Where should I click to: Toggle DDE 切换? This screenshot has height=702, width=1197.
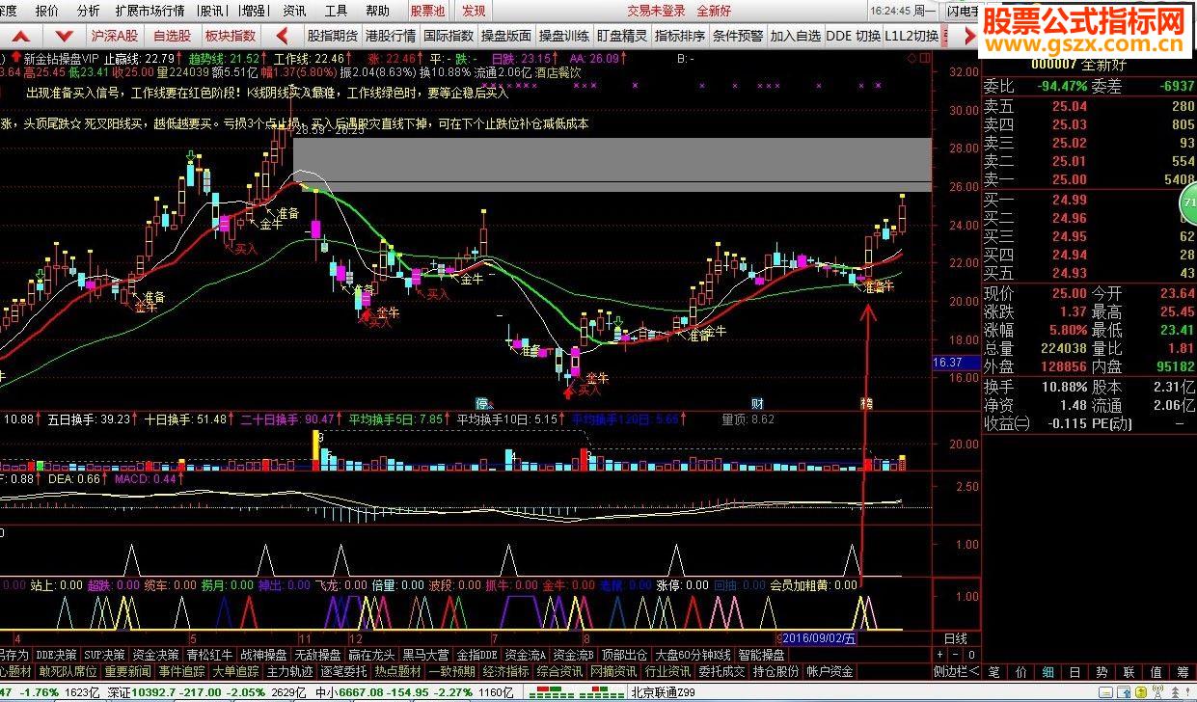[854, 36]
